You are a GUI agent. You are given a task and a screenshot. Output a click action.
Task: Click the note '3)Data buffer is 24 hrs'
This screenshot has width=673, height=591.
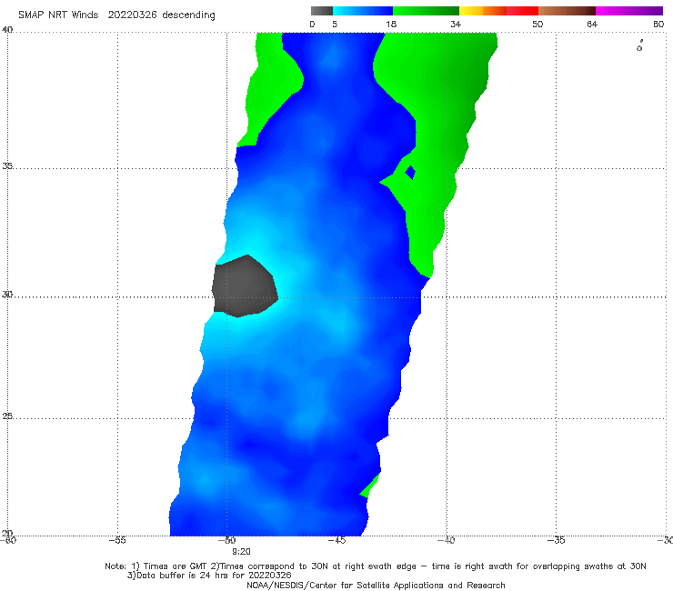coord(209,576)
